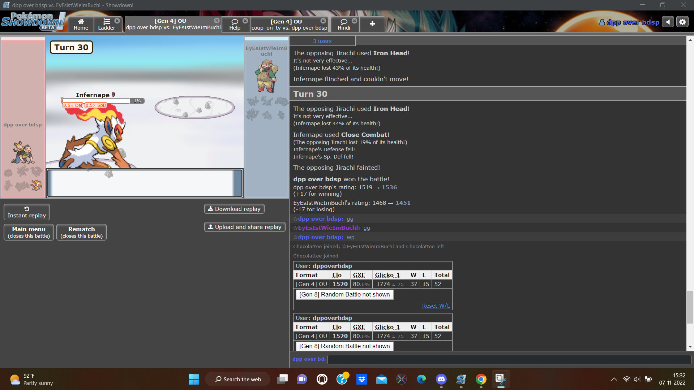Screen dimensions: 694x390
Task: Click the Elo column header in first table
Action: point(337,275)
